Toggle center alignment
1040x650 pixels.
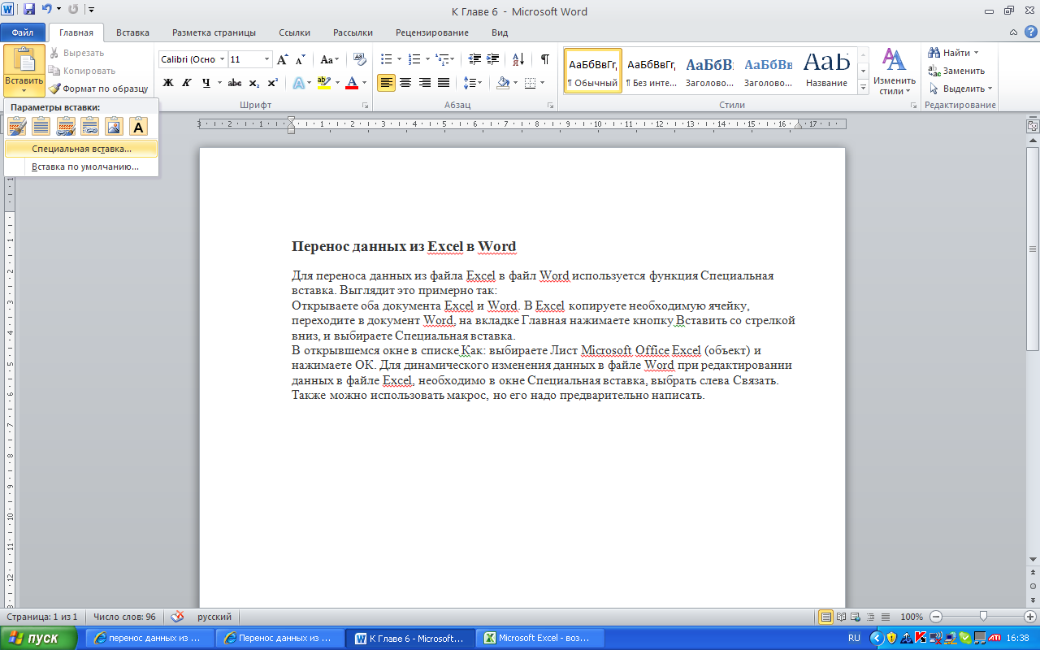point(405,83)
